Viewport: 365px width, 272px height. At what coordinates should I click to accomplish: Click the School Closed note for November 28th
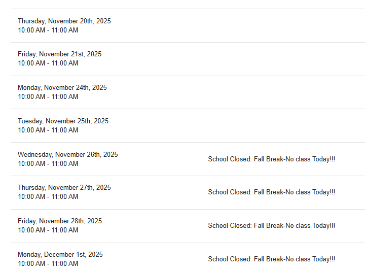[271, 225]
